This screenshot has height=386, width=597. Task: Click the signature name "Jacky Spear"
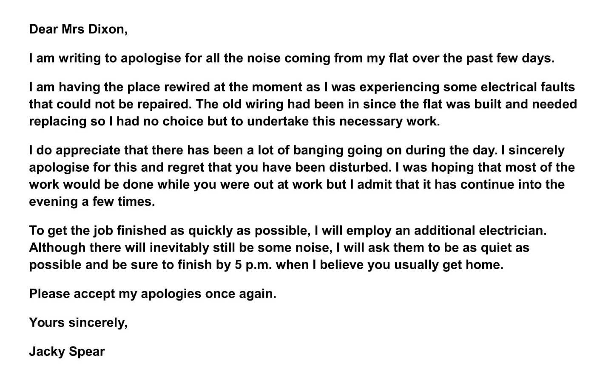[67, 351]
